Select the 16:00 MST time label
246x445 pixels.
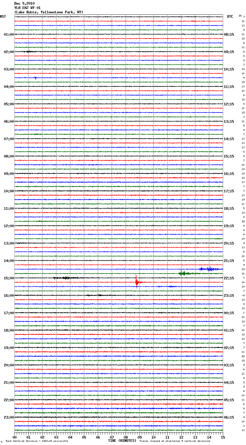coord(9,296)
